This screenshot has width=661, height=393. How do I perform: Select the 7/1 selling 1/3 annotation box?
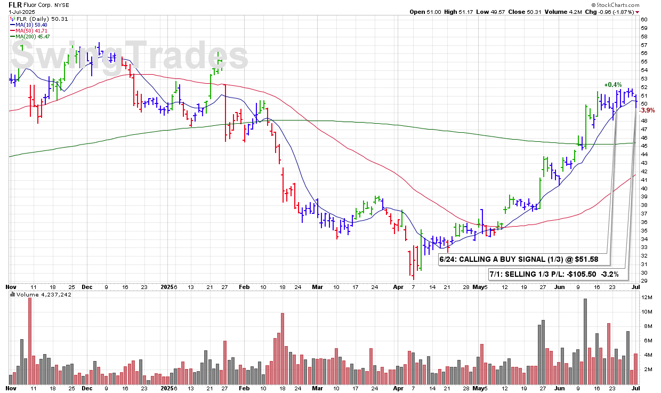(x=557, y=274)
